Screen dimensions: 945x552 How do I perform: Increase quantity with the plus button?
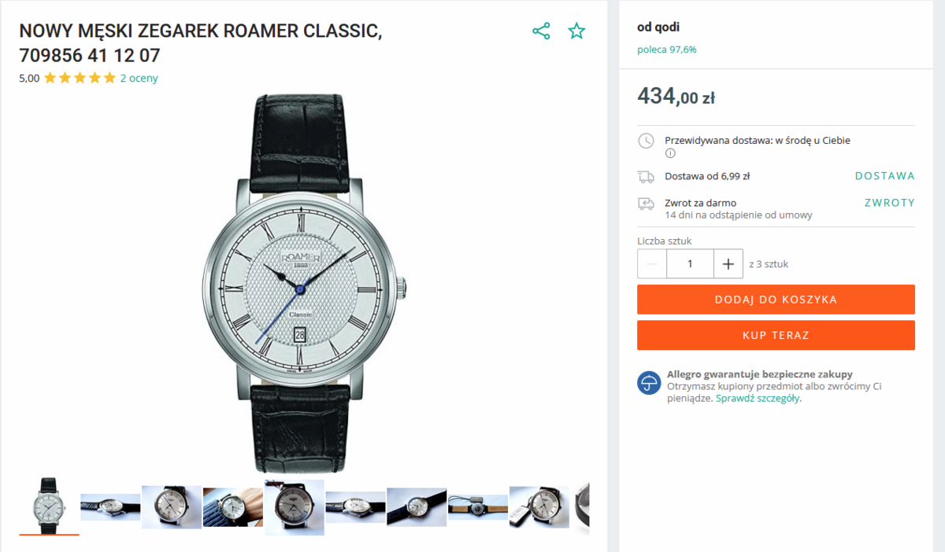click(728, 264)
